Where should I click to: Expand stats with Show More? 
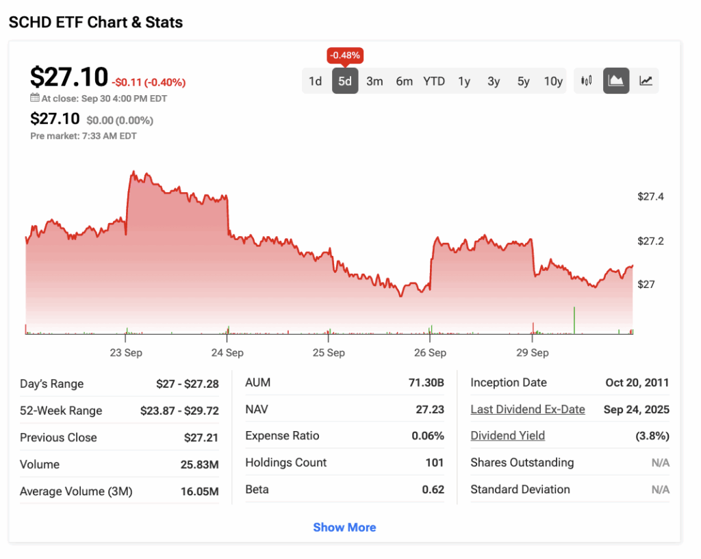coord(344,528)
